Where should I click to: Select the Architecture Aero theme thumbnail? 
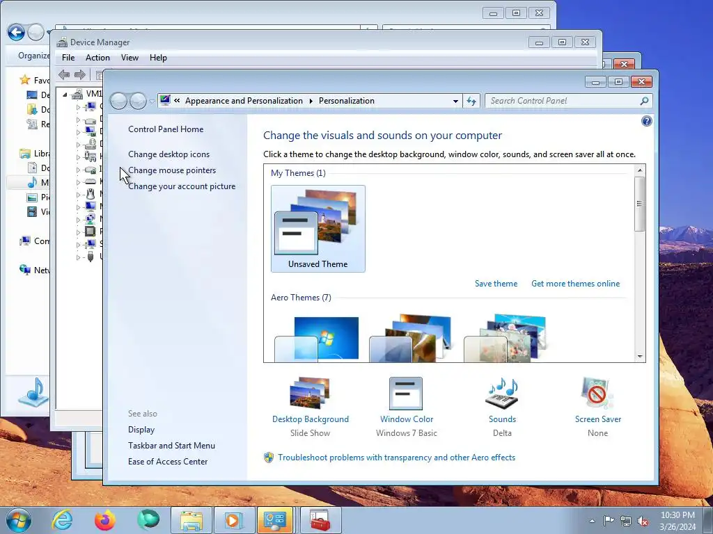point(411,339)
